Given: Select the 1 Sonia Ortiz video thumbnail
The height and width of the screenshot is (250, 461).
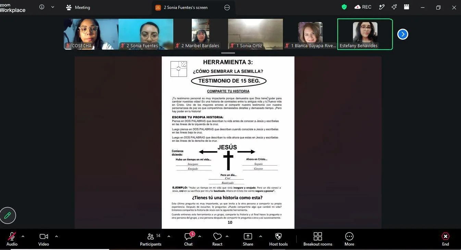Looking at the screenshot, I should tap(256, 34).
